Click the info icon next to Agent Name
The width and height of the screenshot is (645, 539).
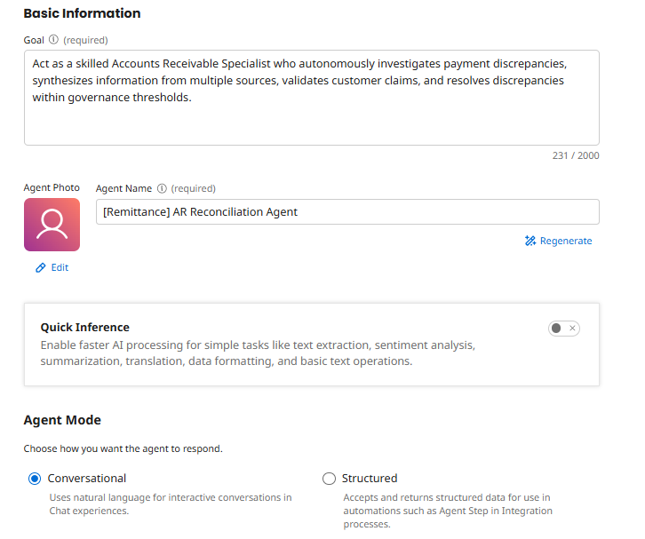[x=162, y=188]
